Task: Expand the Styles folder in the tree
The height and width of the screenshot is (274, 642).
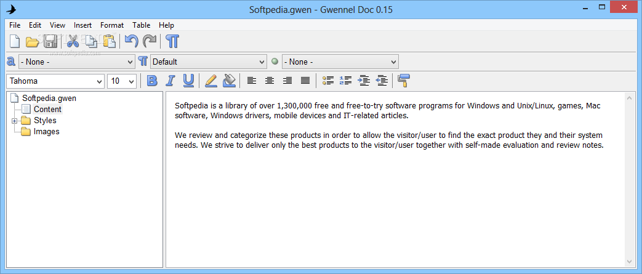Action: click(x=14, y=121)
